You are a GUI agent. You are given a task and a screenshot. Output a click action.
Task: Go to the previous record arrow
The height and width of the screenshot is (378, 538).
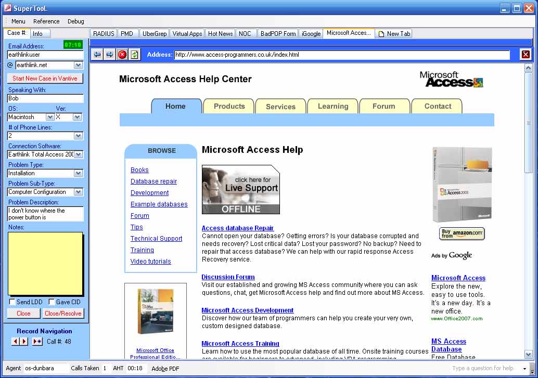(x=16, y=341)
